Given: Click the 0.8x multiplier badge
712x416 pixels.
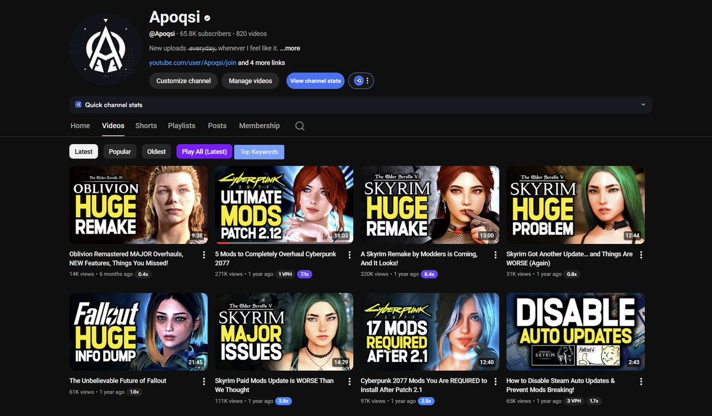Looking at the screenshot, I should (x=571, y=274).
